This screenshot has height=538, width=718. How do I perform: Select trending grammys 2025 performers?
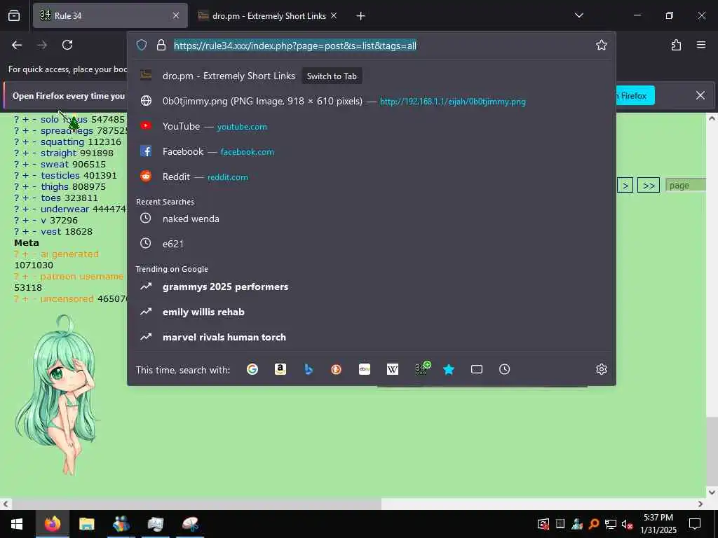[372, 287]
